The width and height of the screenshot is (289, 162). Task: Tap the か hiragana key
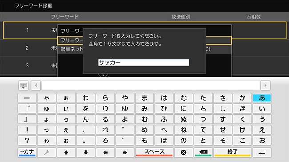pos(242,98)
